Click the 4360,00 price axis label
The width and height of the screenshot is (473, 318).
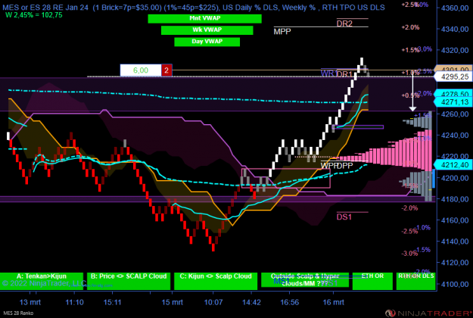click(455, 8)
